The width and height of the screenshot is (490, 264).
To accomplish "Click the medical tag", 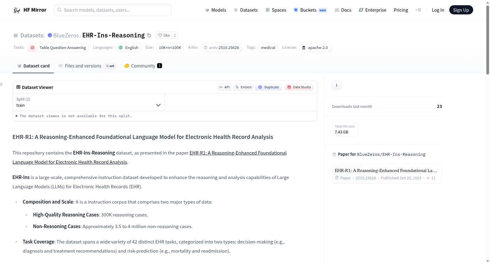I will pos(268,48).
